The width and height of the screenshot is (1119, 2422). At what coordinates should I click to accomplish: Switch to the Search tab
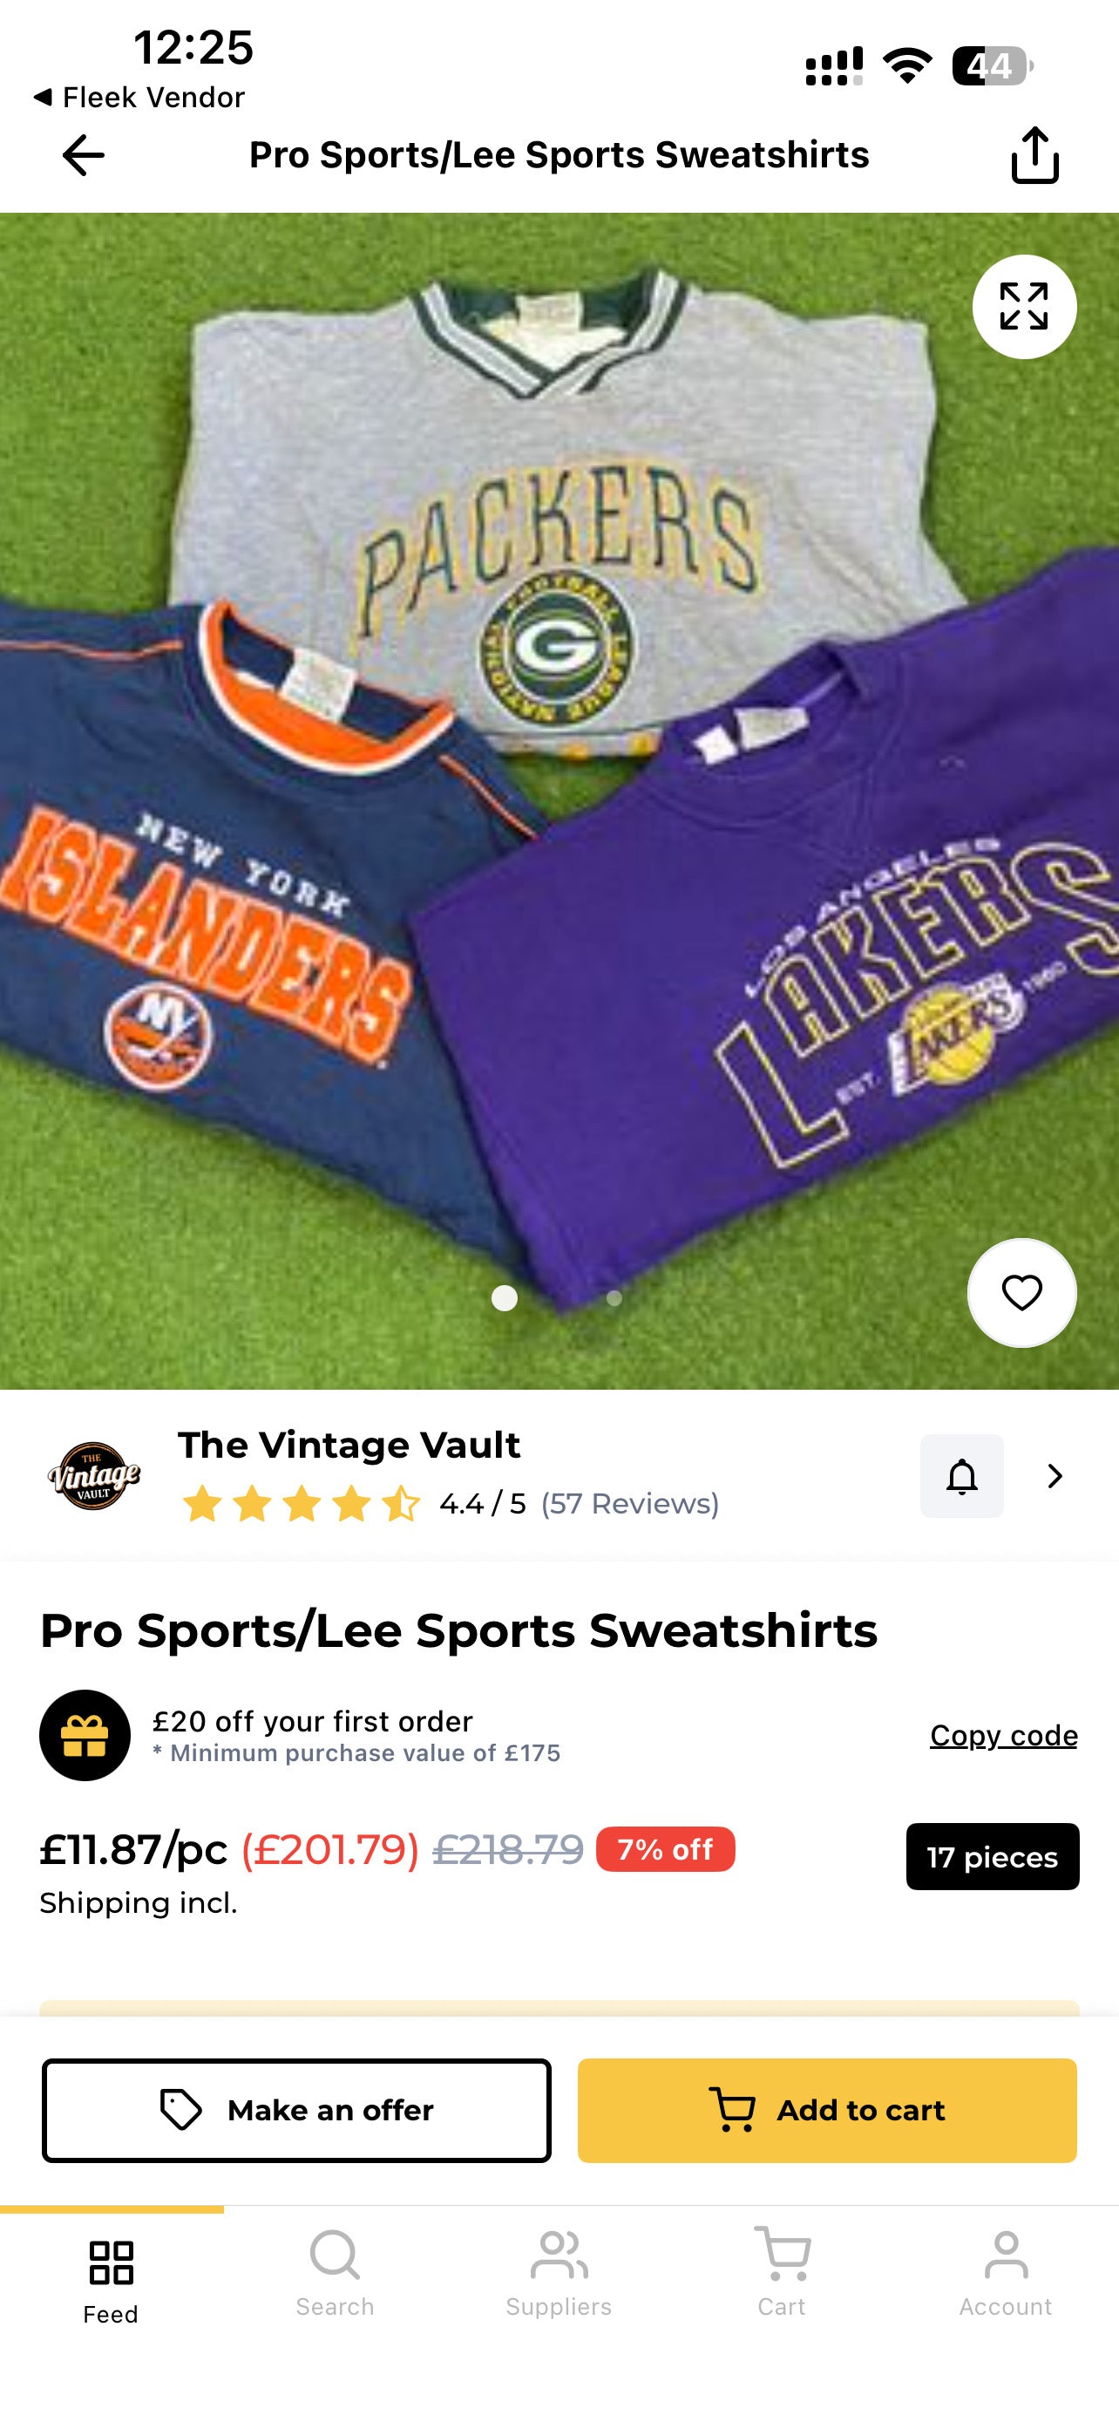pyautogui.click(x=335, y=2276)
